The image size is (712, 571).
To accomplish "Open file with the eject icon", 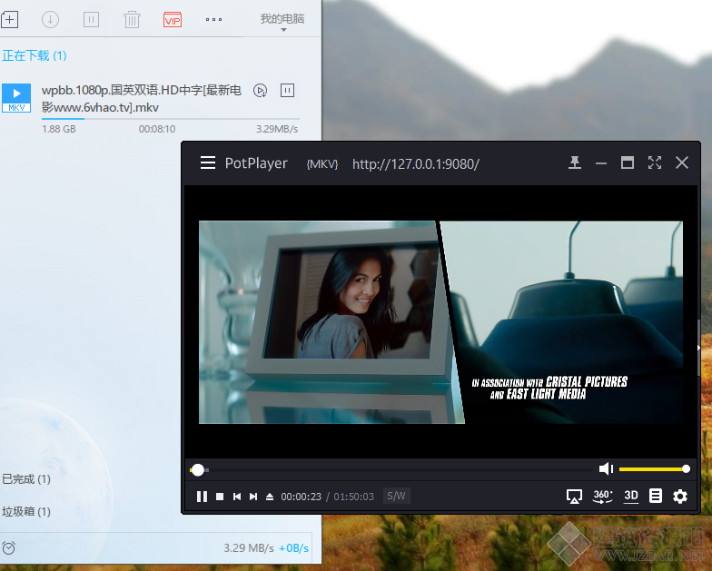I will pos(270,497).
